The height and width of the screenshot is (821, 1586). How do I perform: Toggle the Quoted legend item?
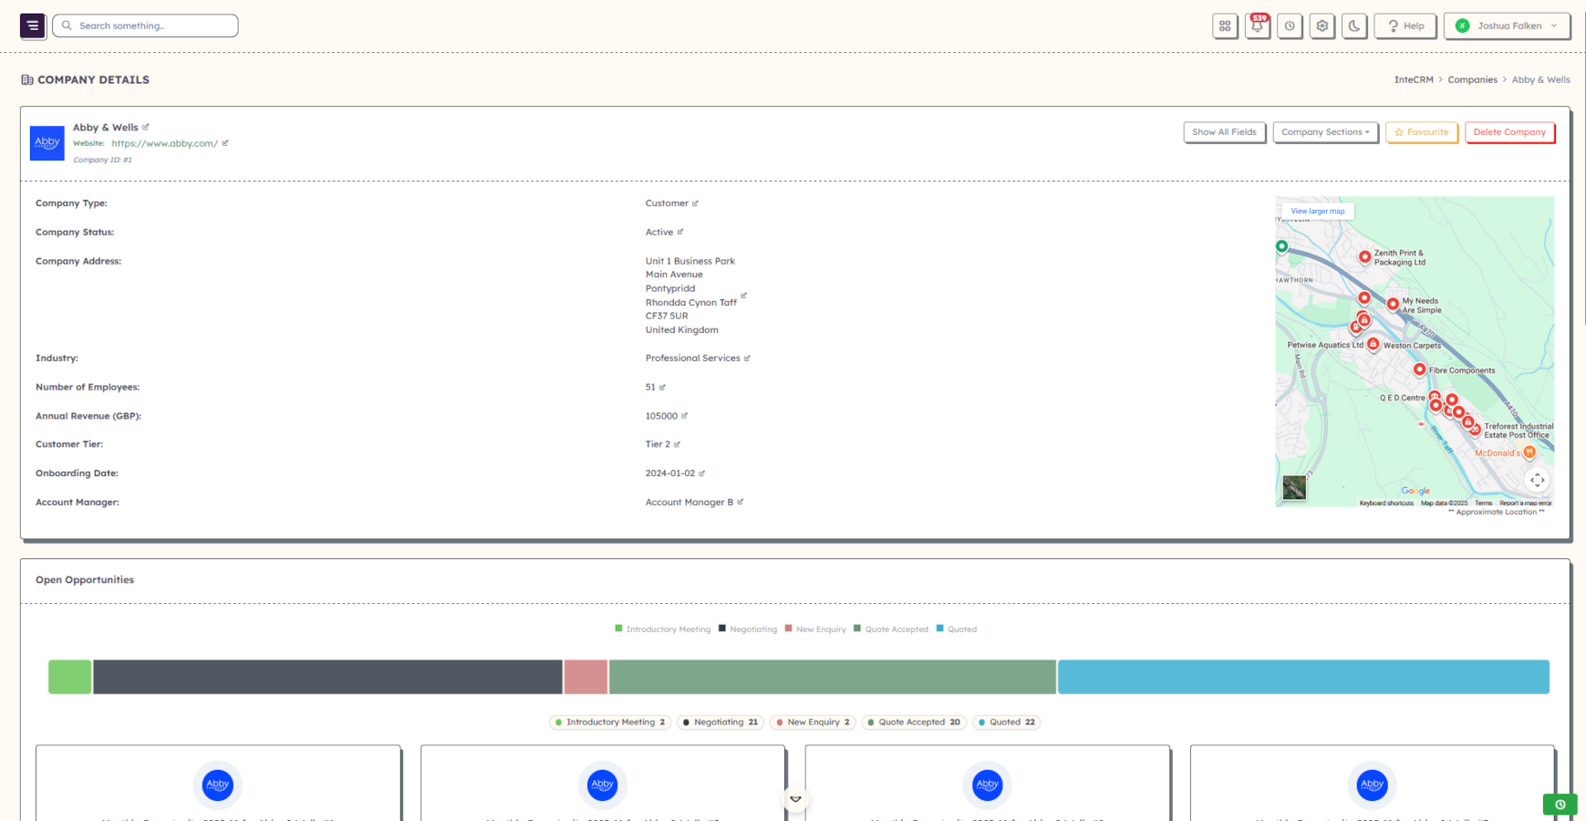tap(957, 629)
